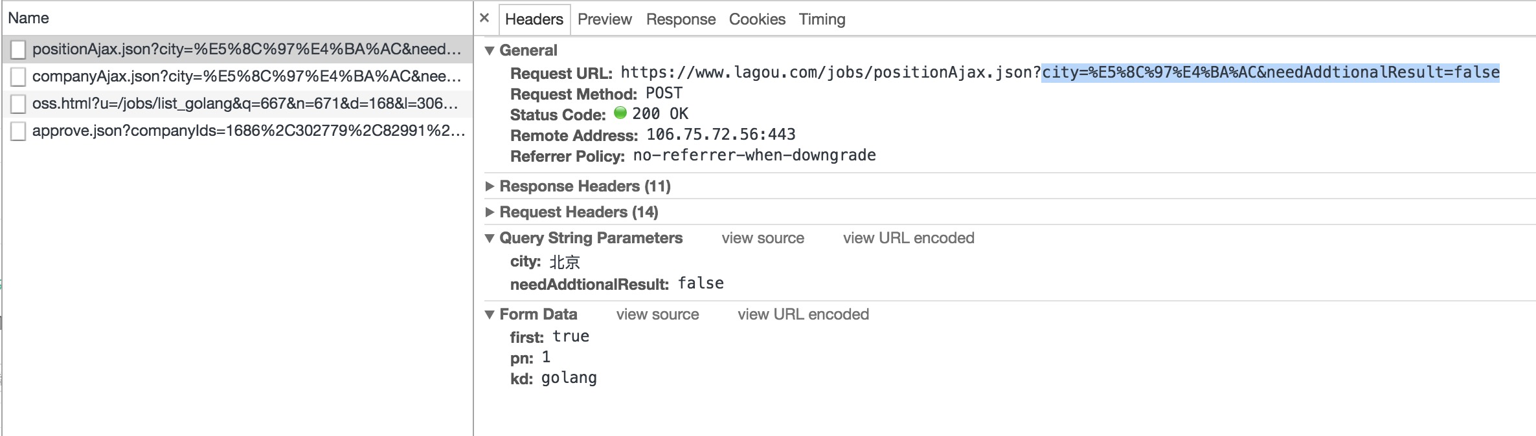Close the request details panel
Screen dimensions: 1536x436
coord(484,18)
